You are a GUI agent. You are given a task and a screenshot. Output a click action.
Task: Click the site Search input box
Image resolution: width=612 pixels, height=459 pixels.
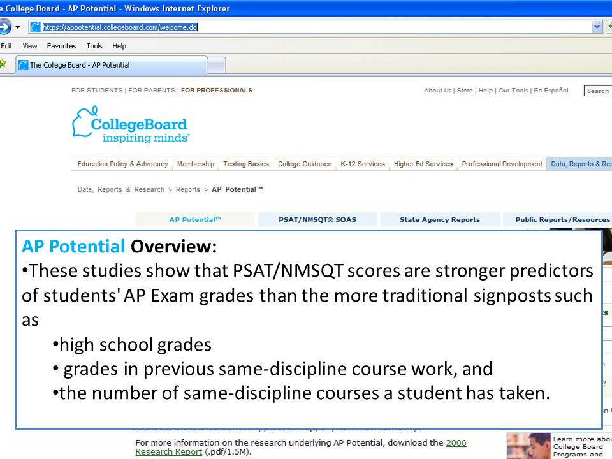coord(598,91)
